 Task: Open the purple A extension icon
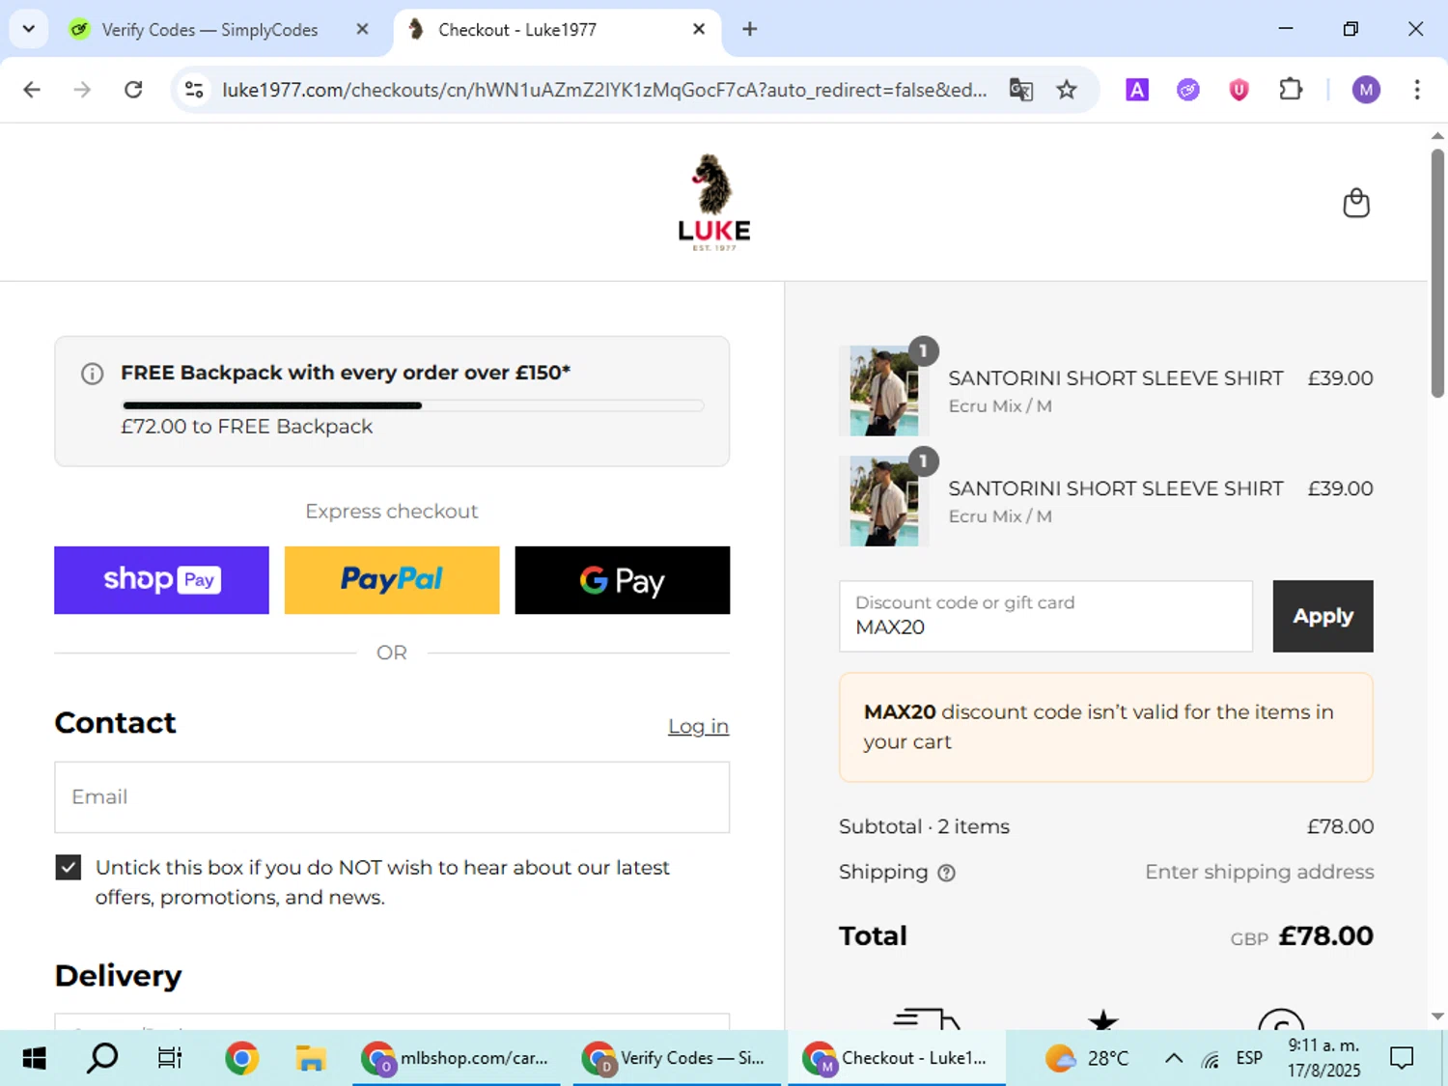click(1137, 90)
